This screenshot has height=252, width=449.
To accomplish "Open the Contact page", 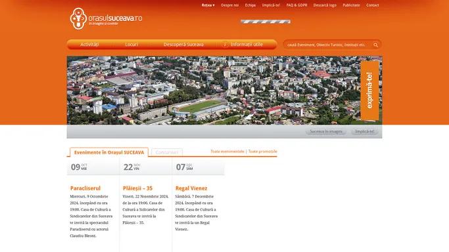I will [372, 5].
